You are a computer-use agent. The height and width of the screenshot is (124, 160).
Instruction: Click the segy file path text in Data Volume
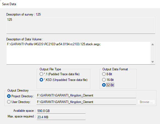tap(54, 44)
